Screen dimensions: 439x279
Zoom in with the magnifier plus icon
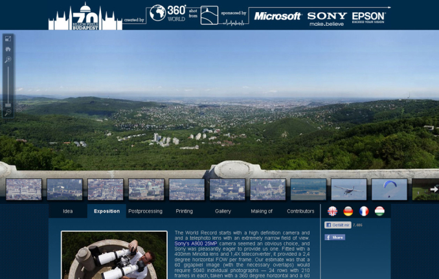[8, 59]
